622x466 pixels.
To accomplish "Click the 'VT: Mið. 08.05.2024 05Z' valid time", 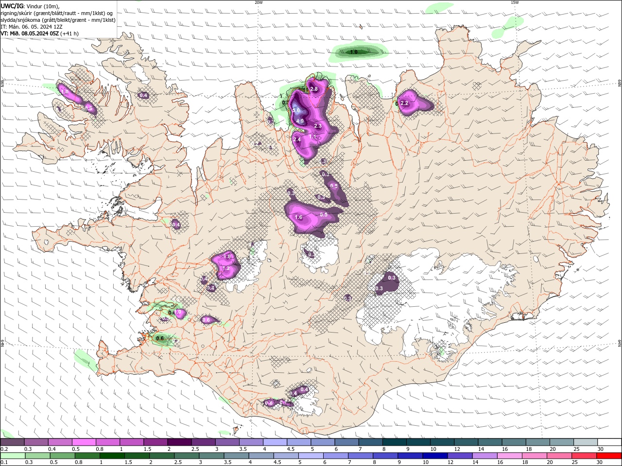I will (30, 33).
